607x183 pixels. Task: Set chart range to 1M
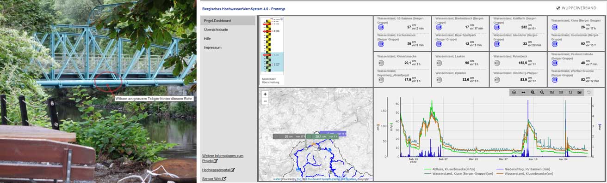551,92
